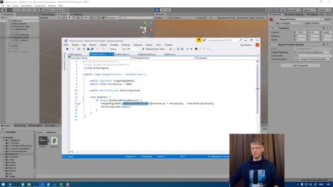Click the Visual Studio Save icon
This screenshot has width=333, height=187.
point(88,49)
